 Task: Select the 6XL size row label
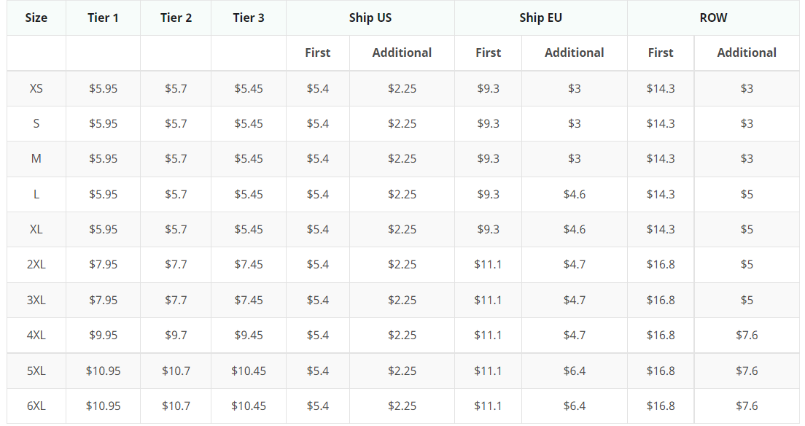[x=36, y=406]
